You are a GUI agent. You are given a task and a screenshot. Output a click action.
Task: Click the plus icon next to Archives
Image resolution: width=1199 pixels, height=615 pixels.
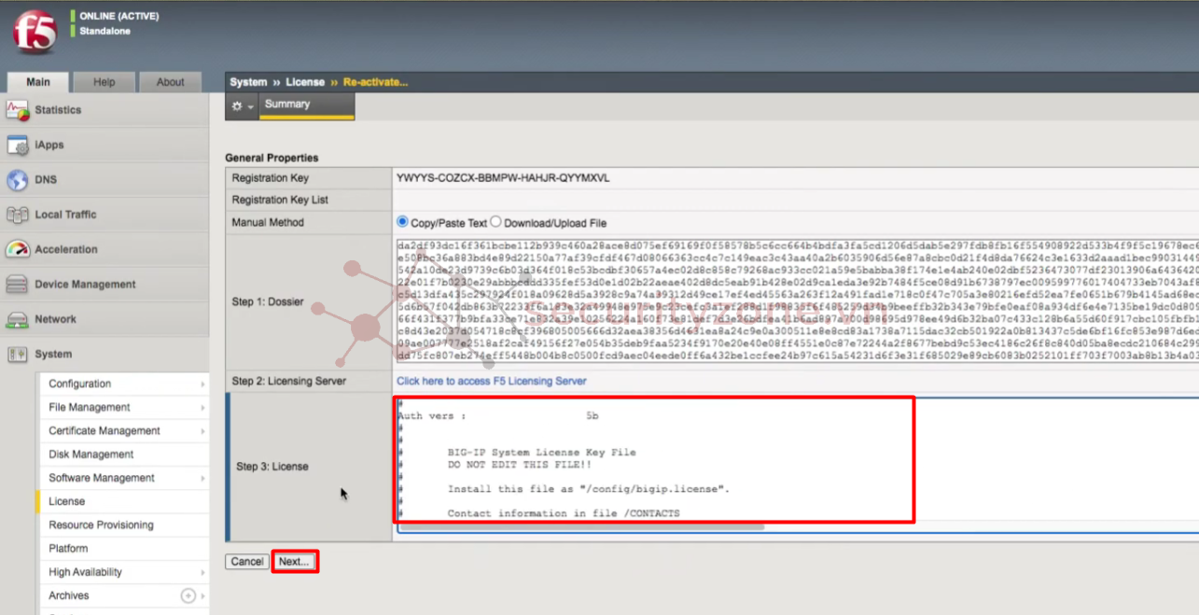click(188, 595)
